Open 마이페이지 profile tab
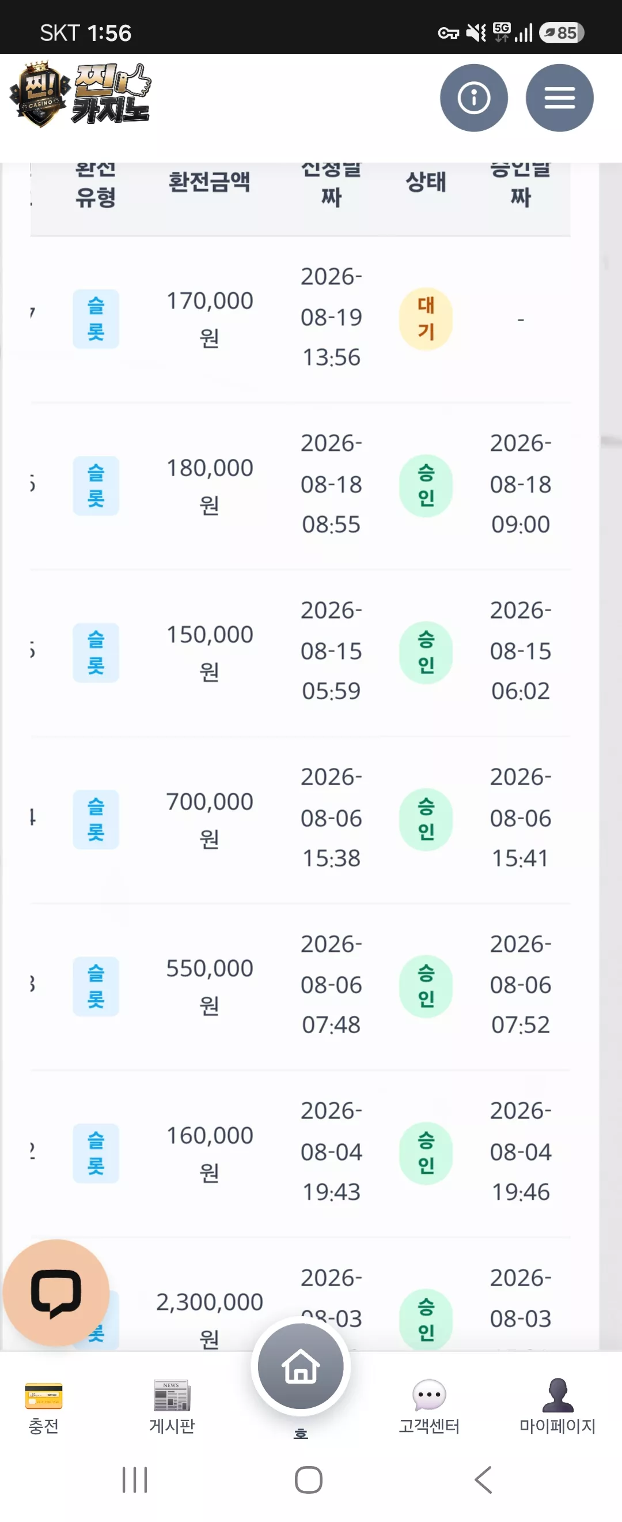 (x=557, y=1407)
